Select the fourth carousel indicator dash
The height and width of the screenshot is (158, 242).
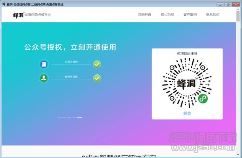point(74,117)
